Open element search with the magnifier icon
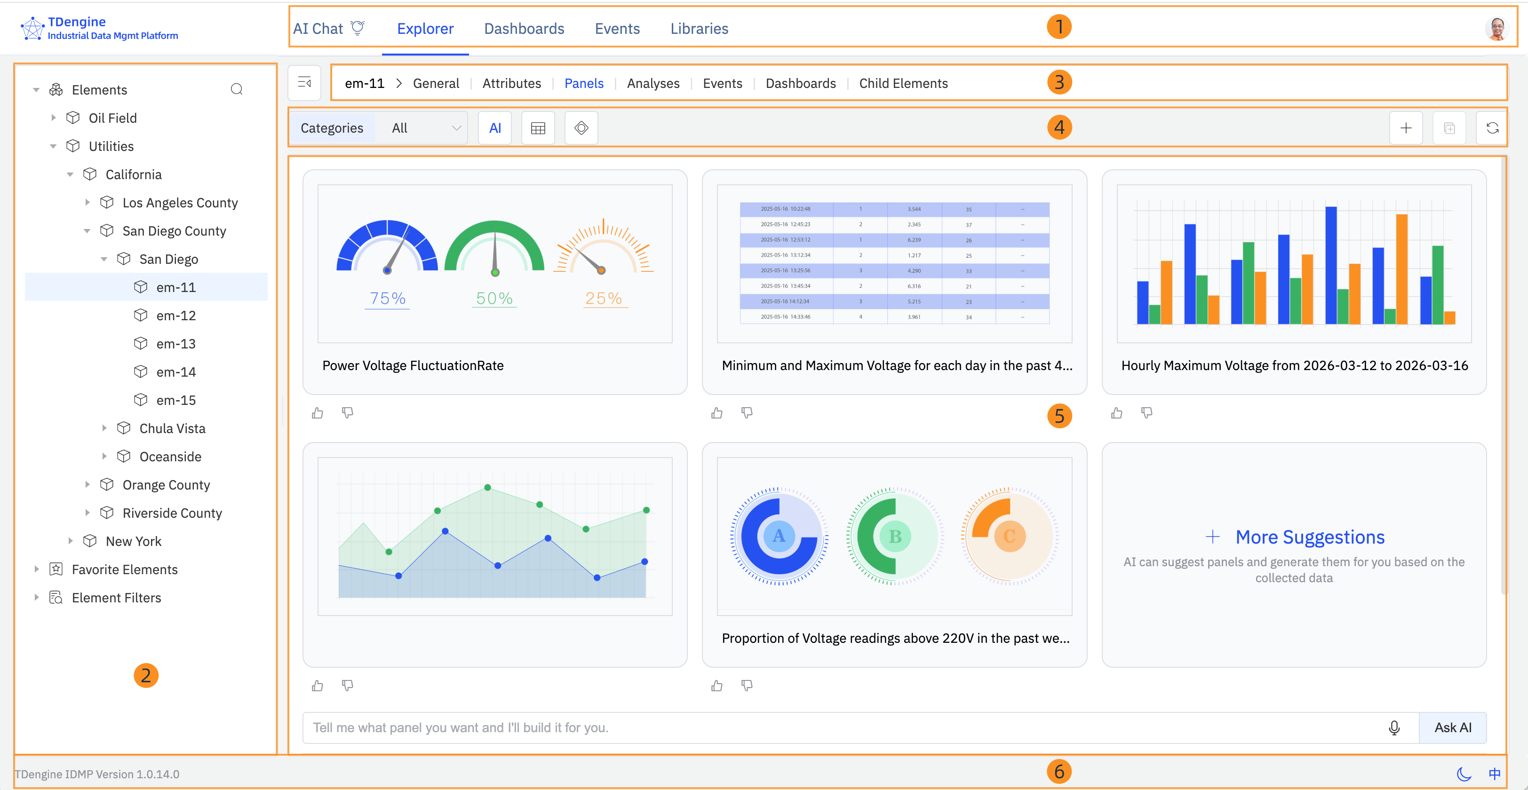 [237, 89]
